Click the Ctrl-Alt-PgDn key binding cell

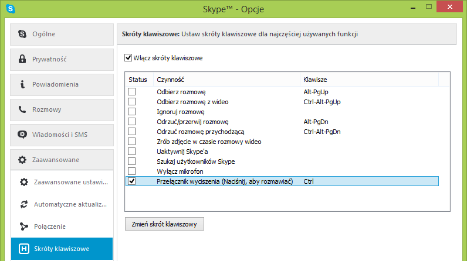322,132
